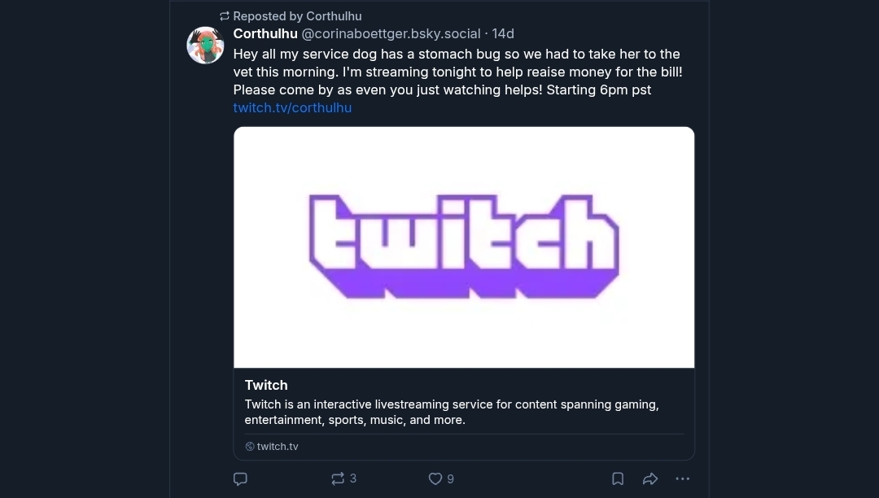Click the Twitch logo preview image
Screen dimensions: 879x498
click(x=464, y=247)
